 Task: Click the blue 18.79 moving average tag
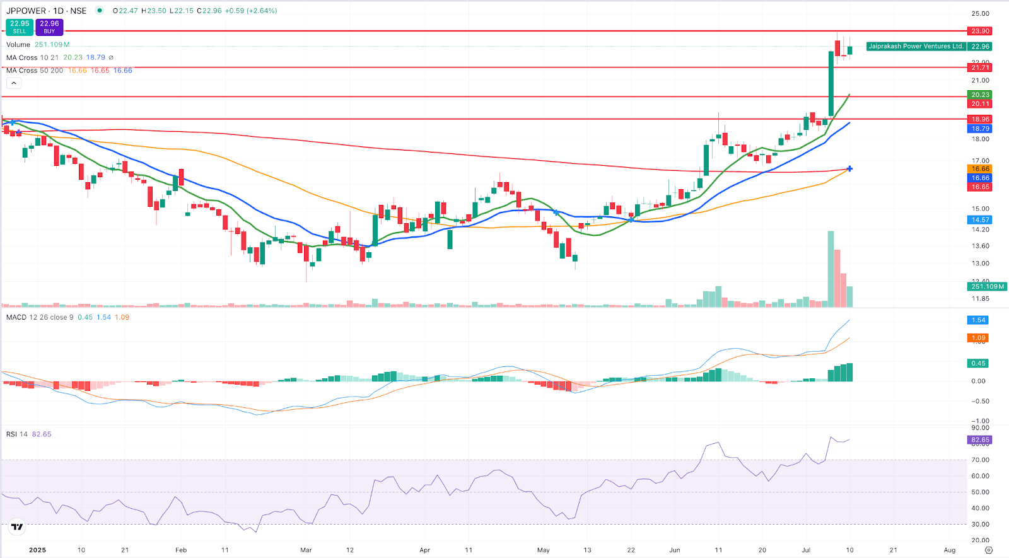pyautogui.click(x=980, y=129)
